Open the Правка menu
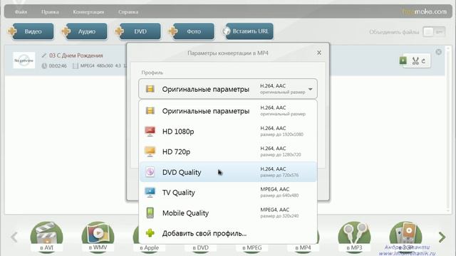This screenshot has height=256, width=456. pyautogui.click(x=50, y=12)
